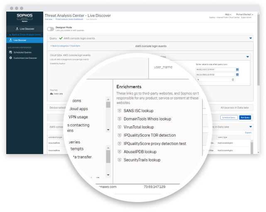
Task: Click the Customize Live Discover gear icon
Action: pos(10,58)
